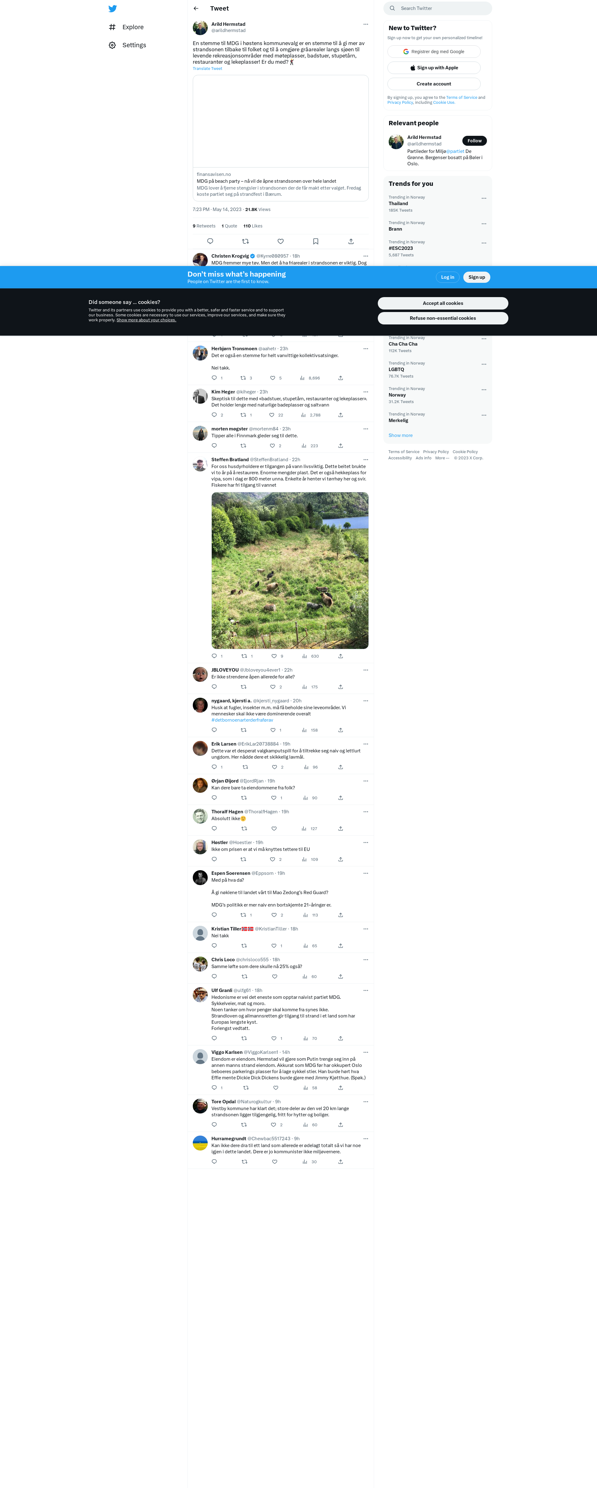The height and width of the screenshot is (1488, 597).
Task: Retweet the main tweet by Arild Hermstad
Action: pyautogui.click(x=246, y=241)
